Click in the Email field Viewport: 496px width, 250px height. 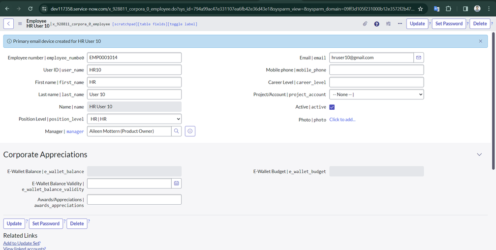point(372,58)
